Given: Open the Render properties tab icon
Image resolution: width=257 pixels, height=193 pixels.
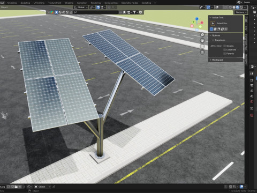Looking at the screenshot, I should coord(252,80).
